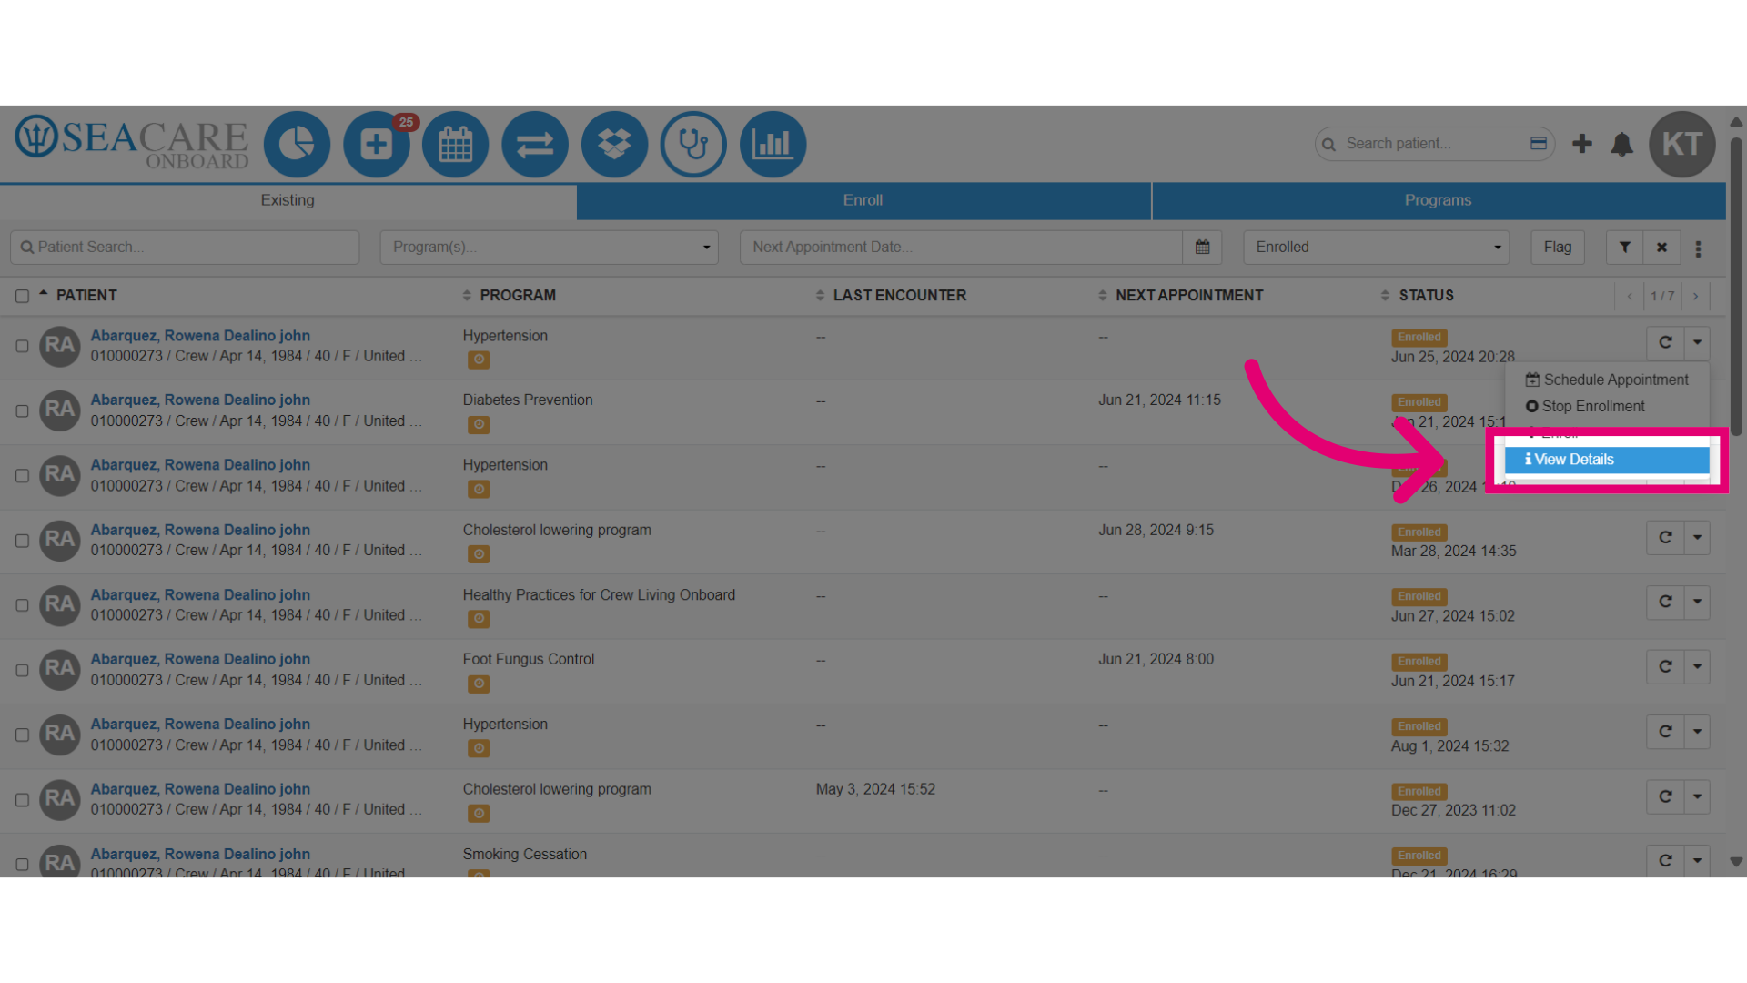
Task: Click the card icon in patient search box
Action: (1539, 144)
